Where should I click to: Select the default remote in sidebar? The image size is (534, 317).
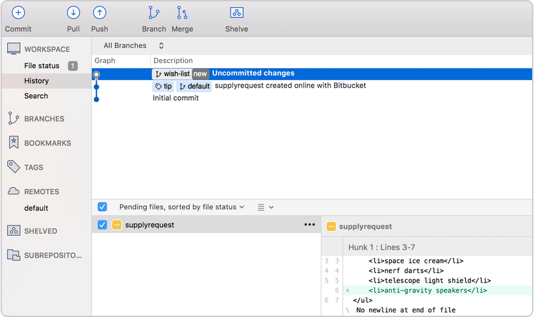pyautogui.click(x=36, y=209)
